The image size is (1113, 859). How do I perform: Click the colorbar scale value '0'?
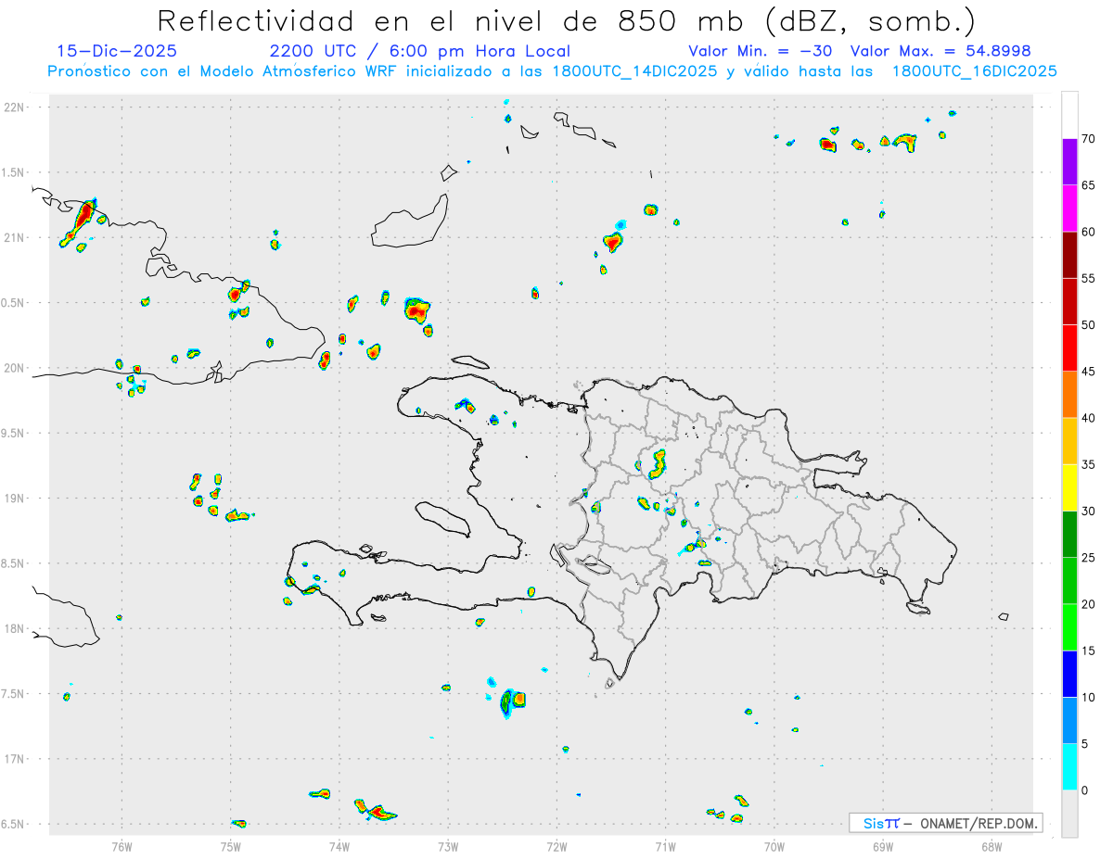click(x=1084, y=790)
